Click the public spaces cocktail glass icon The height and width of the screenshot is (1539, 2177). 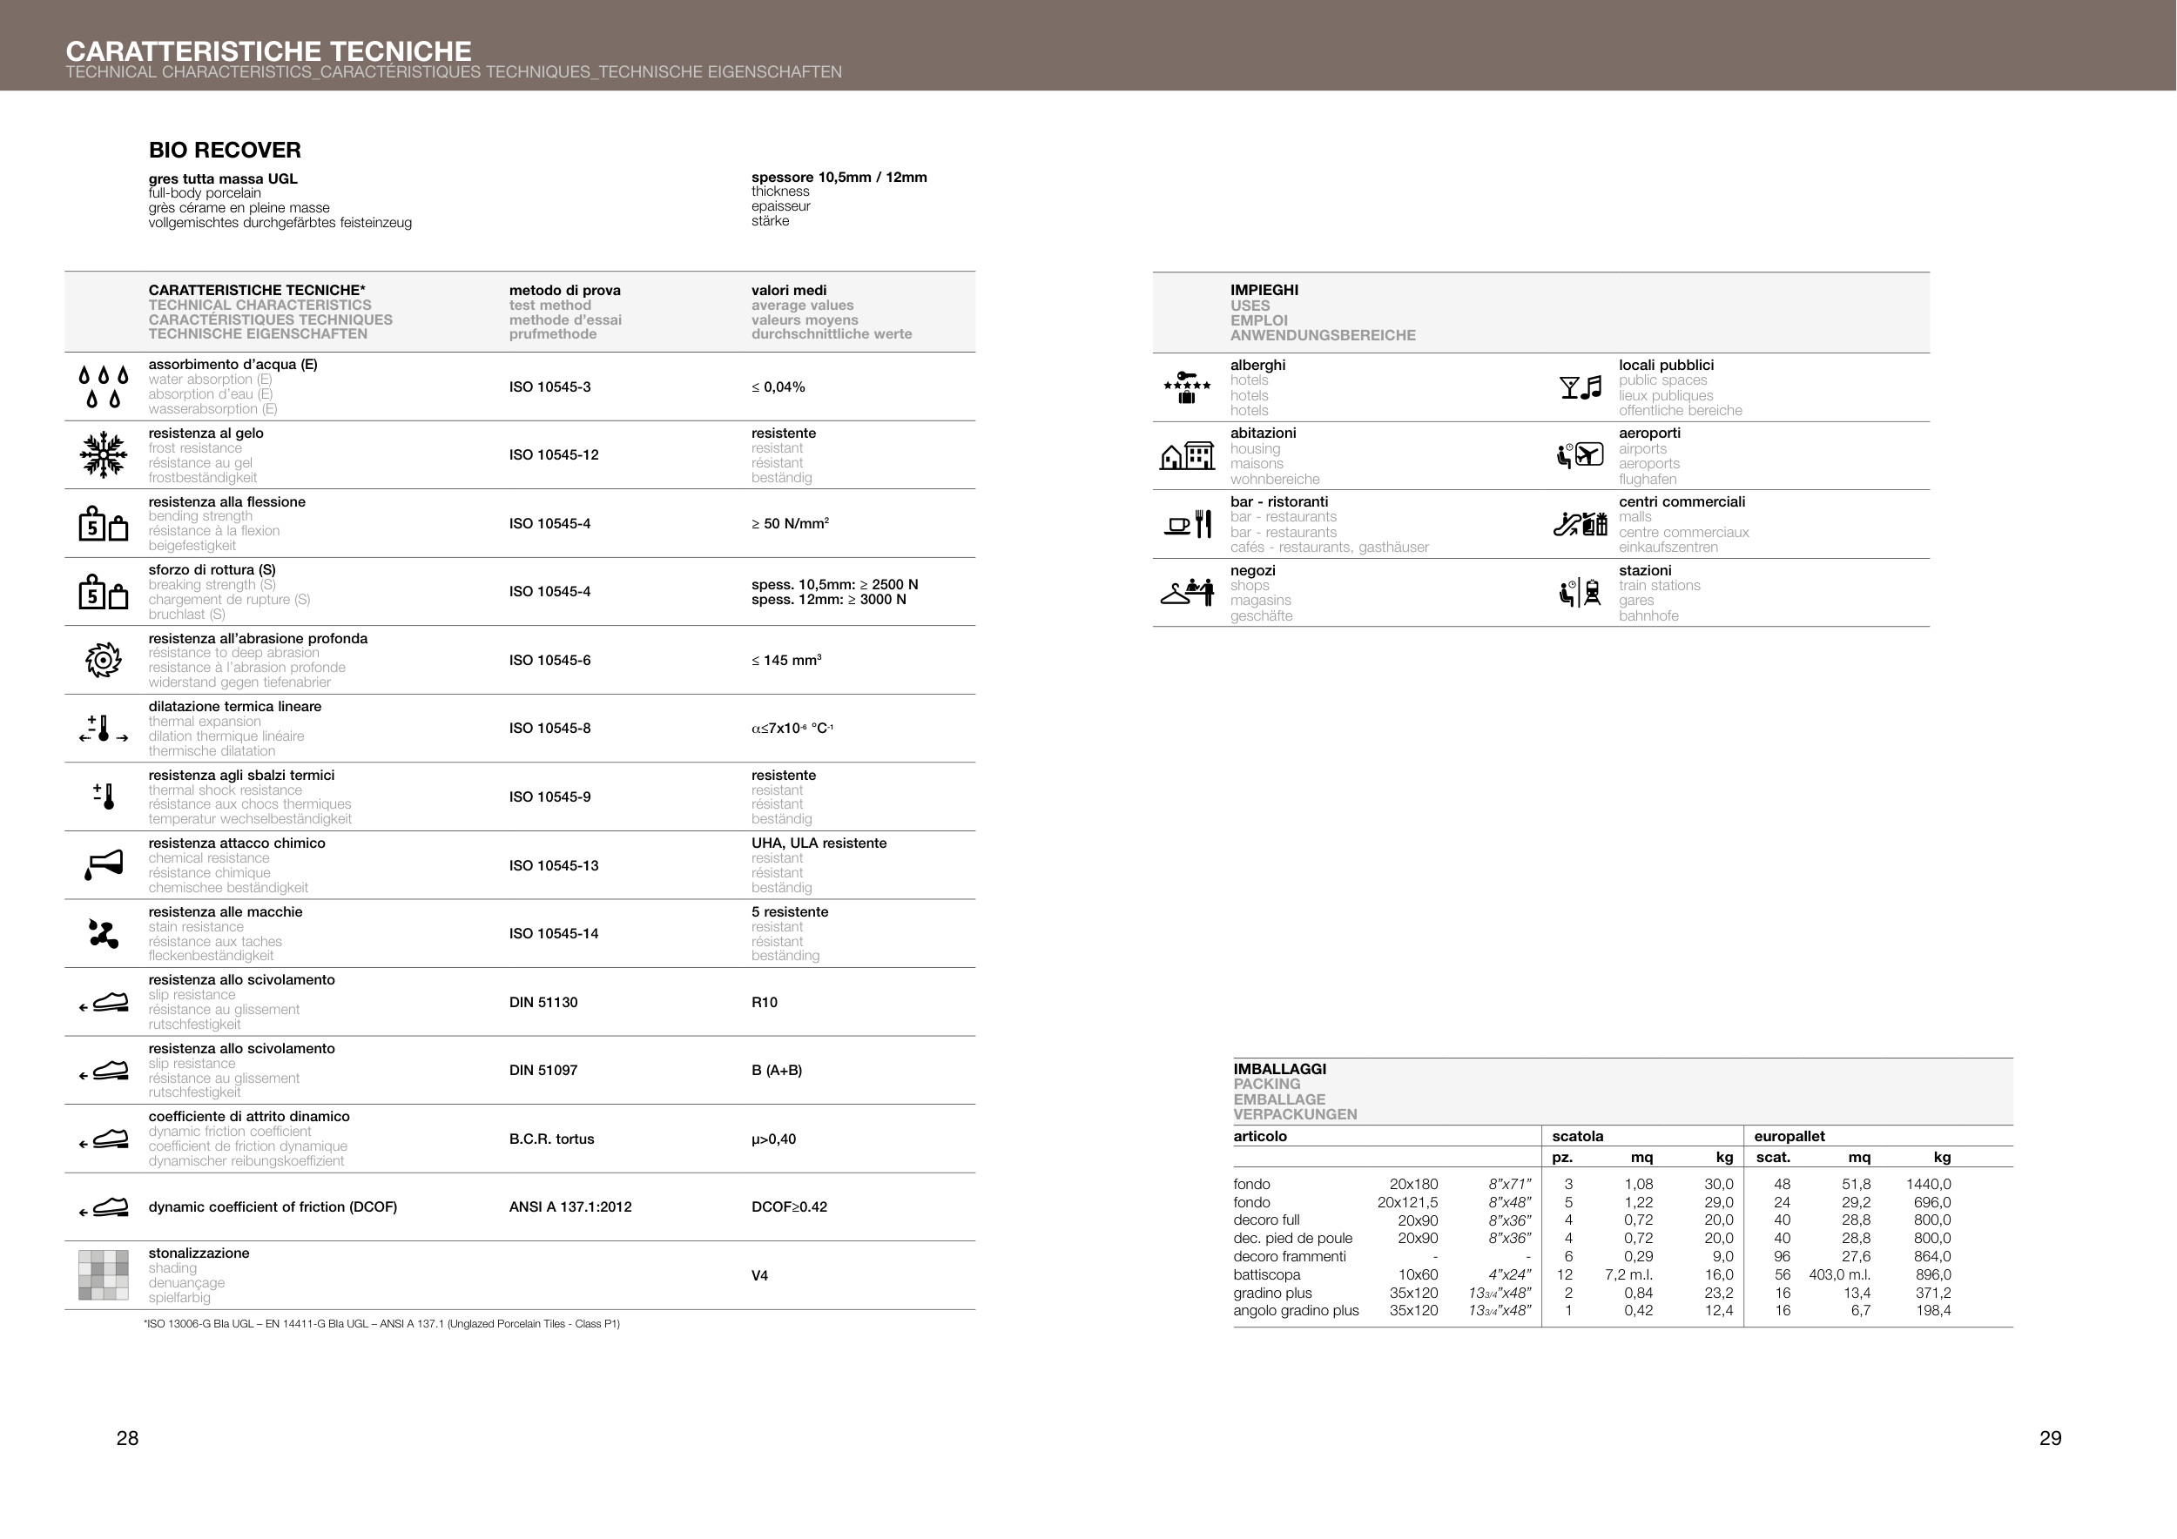1580,387
